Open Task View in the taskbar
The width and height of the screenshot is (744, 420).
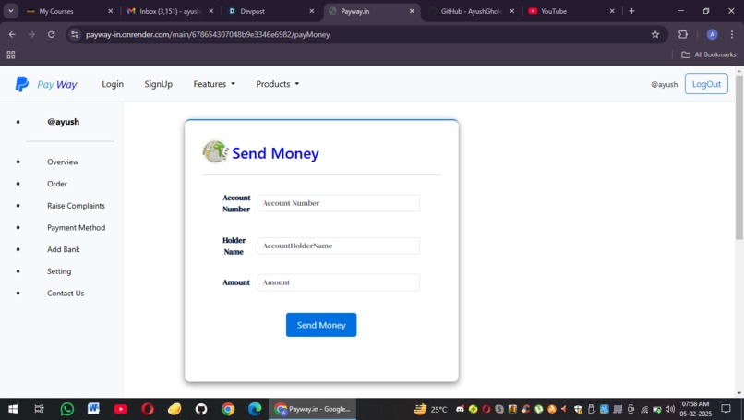pos(40,409)
